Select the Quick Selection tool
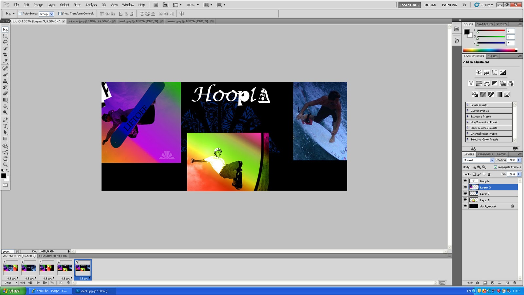The width and height of the screenshot is (524, 295). [x=5, y=48]
